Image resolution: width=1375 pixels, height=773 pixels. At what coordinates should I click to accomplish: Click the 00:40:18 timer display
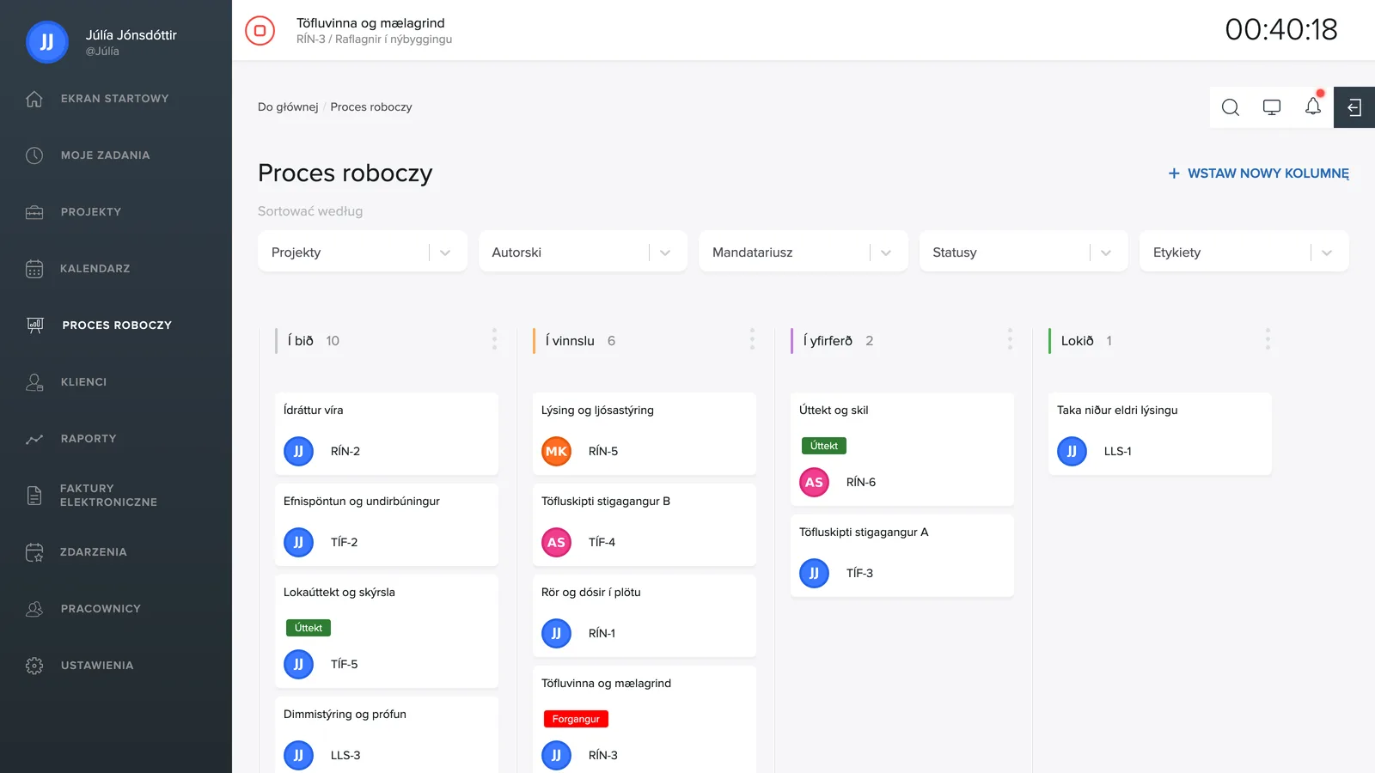tap(1281, 30)
